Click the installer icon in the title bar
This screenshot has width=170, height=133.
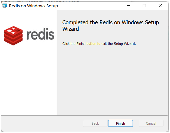[x=5, y=6]
